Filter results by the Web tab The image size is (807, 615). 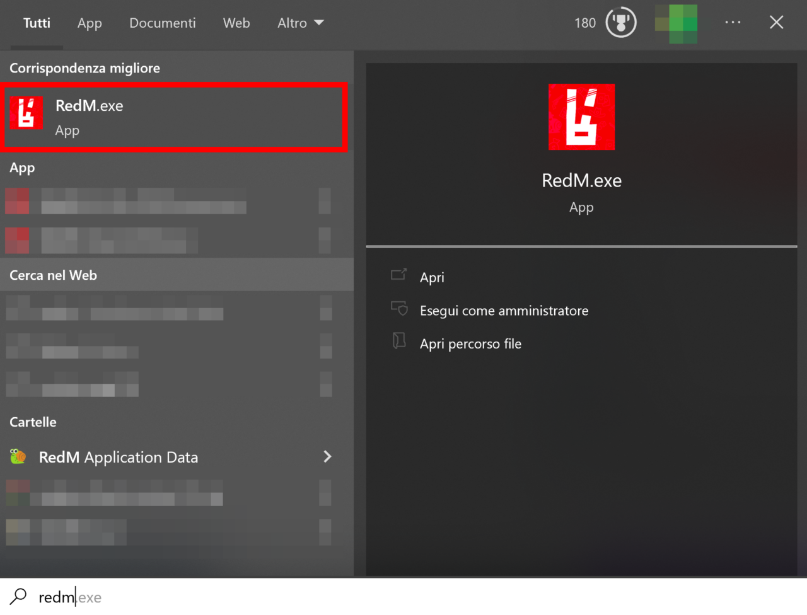(x=236, y=23)
